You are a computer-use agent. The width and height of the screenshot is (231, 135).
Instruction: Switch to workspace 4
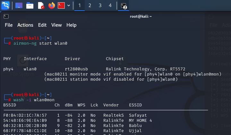pyautogui.click(x=110, y=5)
